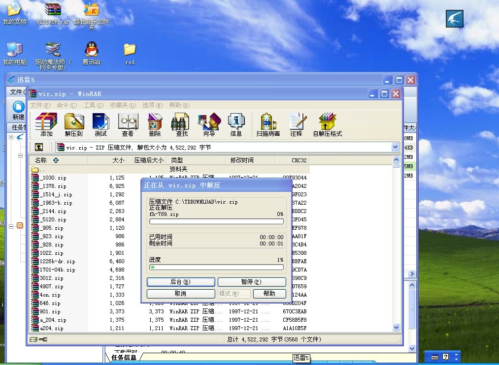499x365 pixels.
Task: Open the File (文件) menu in WinRAR
Action: coord(40,105)
